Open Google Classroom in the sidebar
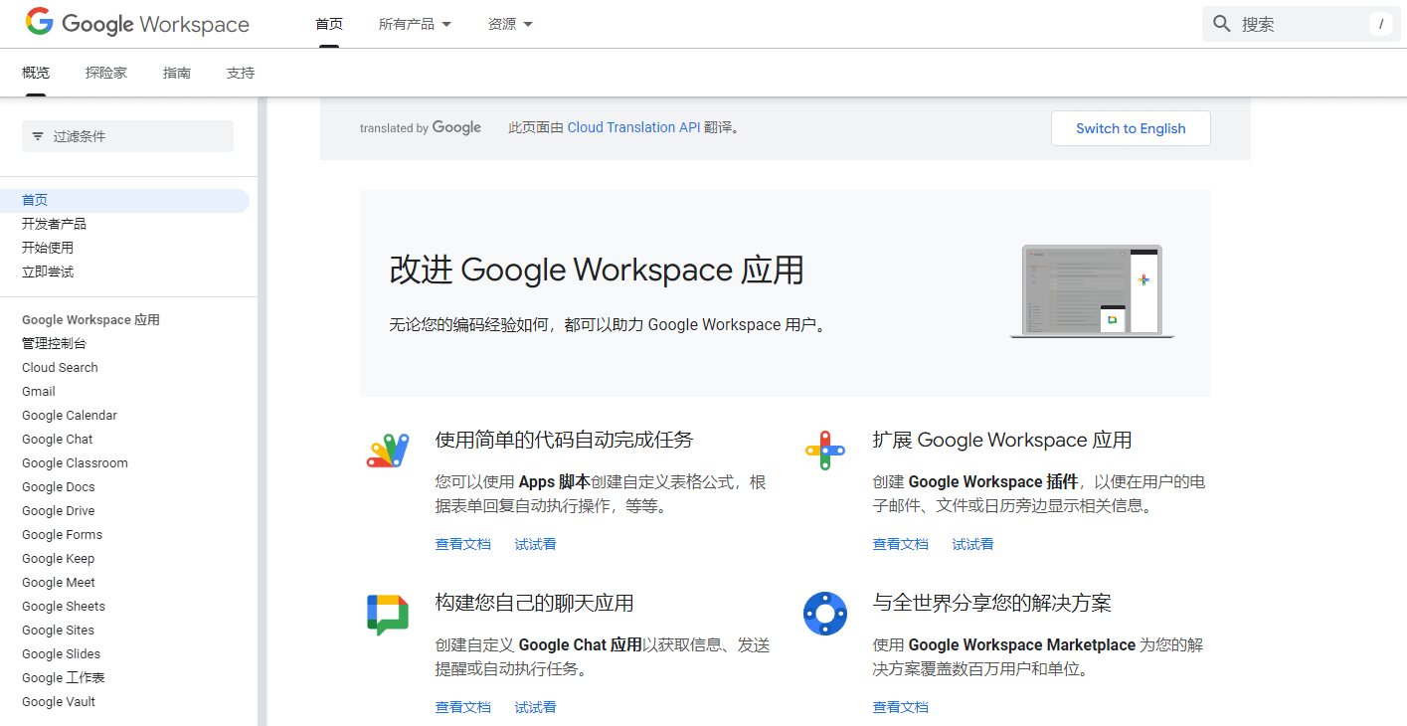Image resolution: width=1407 pixels, height=726 pixels. (x=75, y=462)
